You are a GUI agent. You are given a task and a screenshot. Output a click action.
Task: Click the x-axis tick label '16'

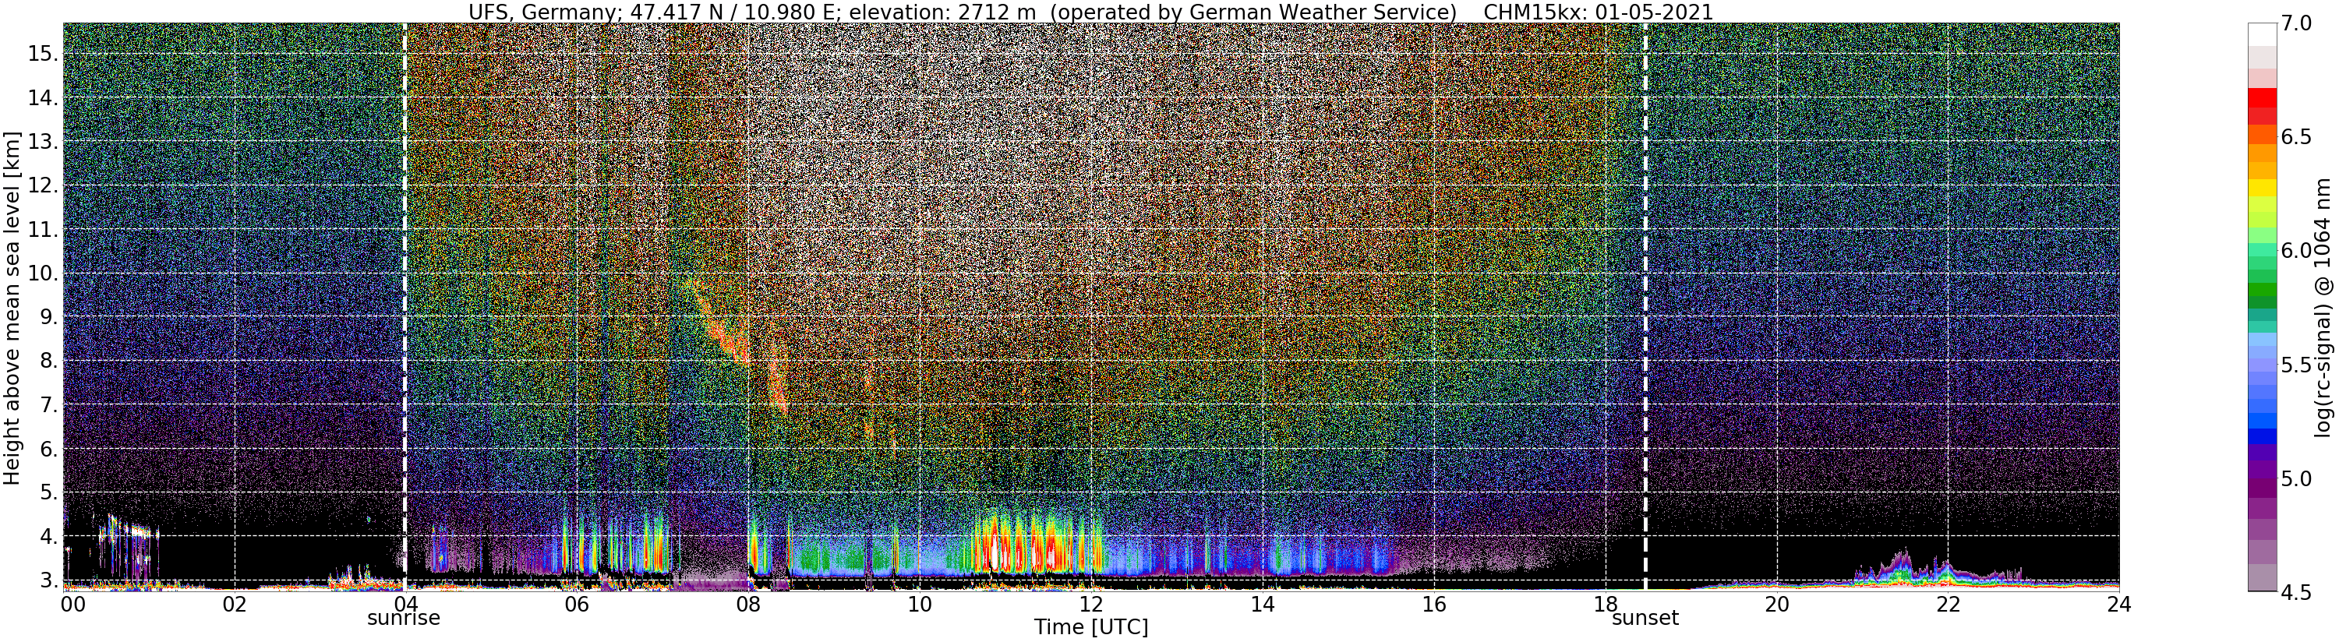point(1434,603)
